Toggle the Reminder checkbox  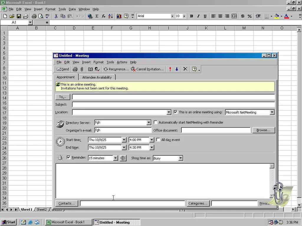point(68,157)
